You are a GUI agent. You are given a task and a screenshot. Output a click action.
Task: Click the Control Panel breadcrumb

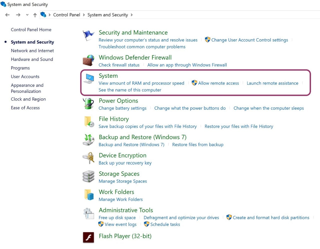(x=66, y=15)
